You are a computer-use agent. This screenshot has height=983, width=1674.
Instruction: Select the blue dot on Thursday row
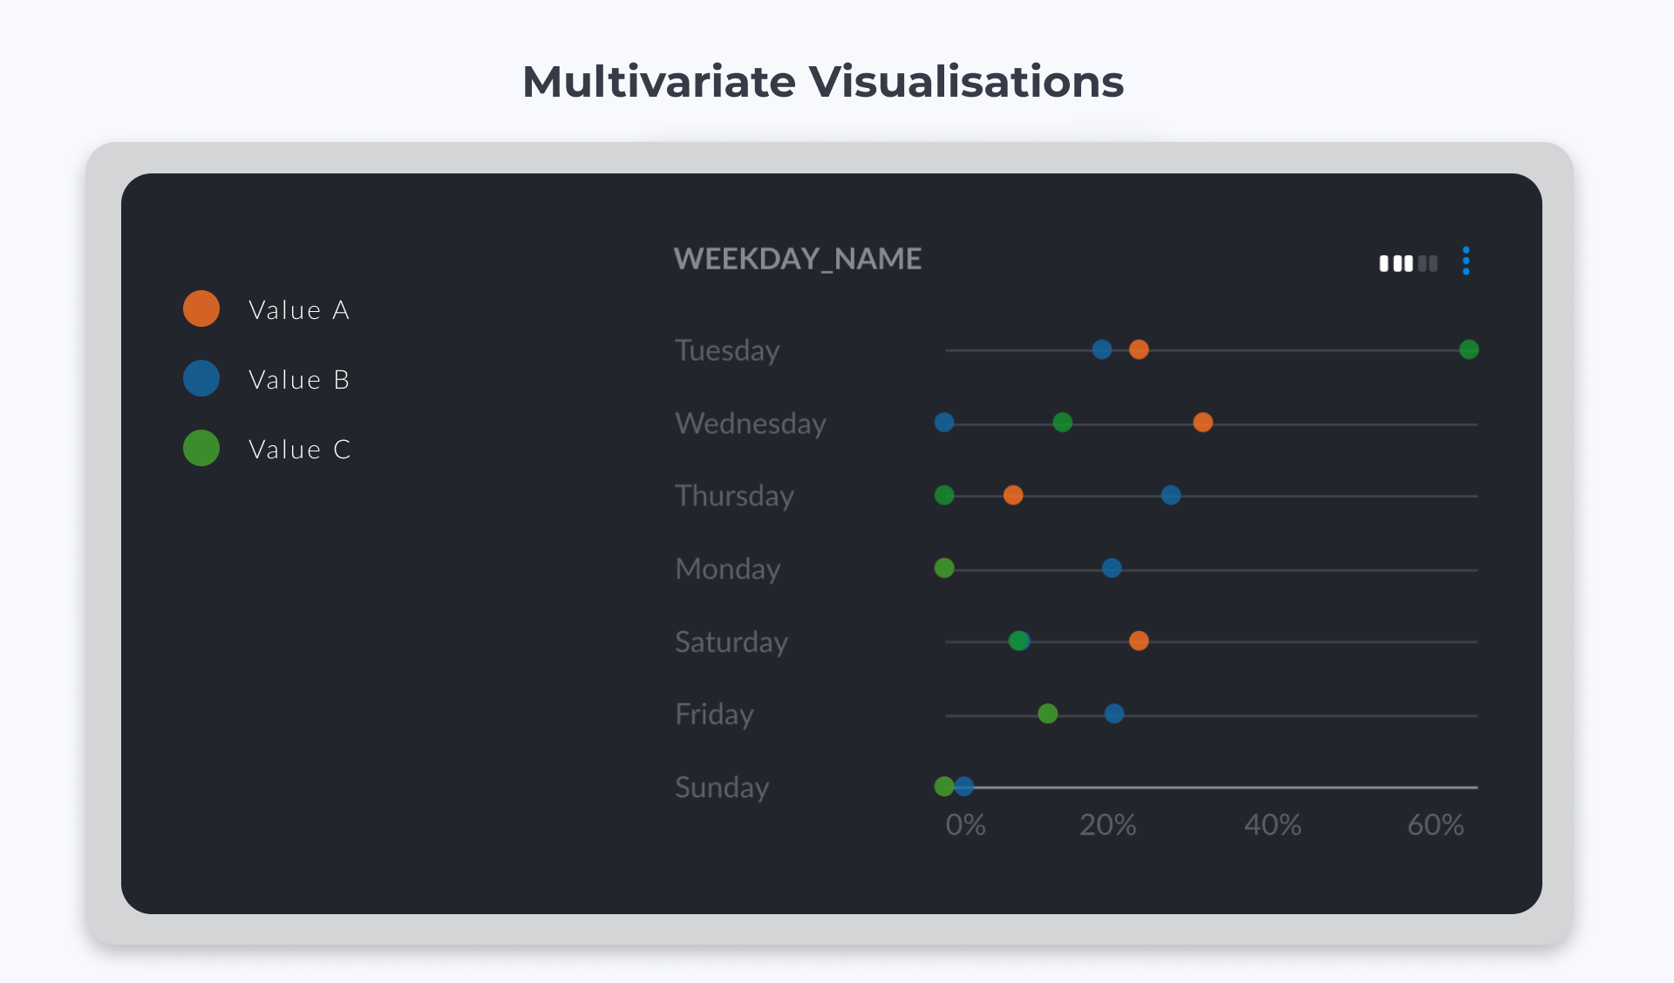(x=1170, y=495)
